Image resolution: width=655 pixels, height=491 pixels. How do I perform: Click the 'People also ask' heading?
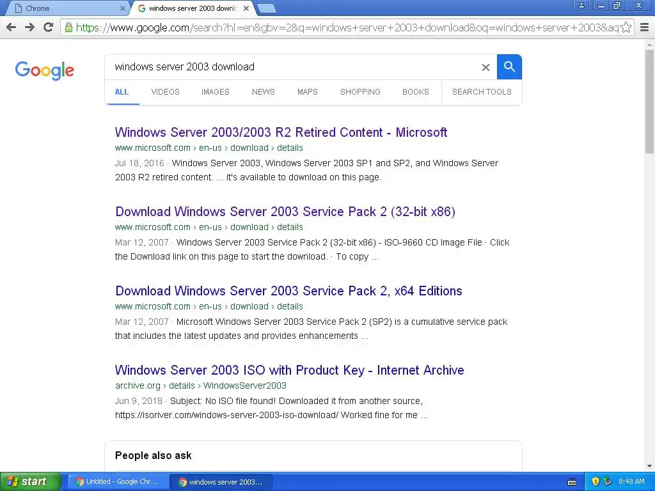(154, 455)
